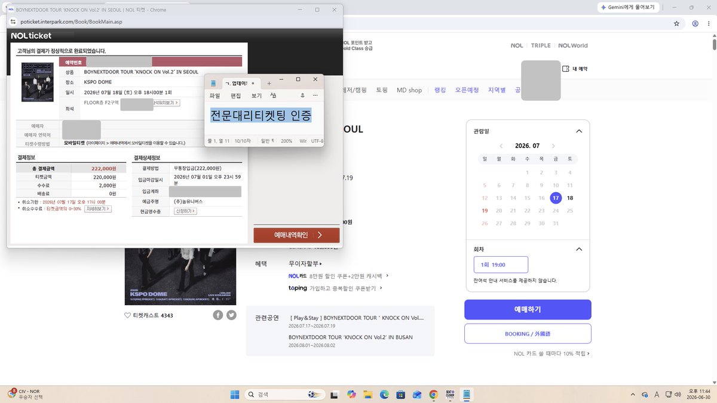Click 티켓캐스트 heart icon

(127, 315)
